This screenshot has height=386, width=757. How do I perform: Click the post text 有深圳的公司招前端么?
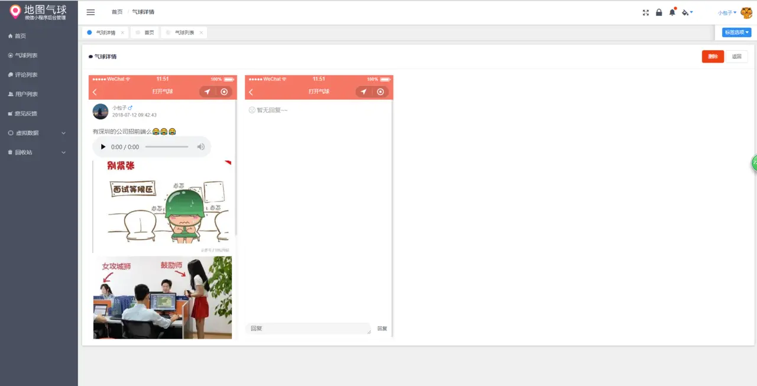point(122,132)
